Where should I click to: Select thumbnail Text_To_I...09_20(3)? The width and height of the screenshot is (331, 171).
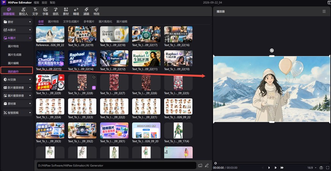tap(50, 130)
